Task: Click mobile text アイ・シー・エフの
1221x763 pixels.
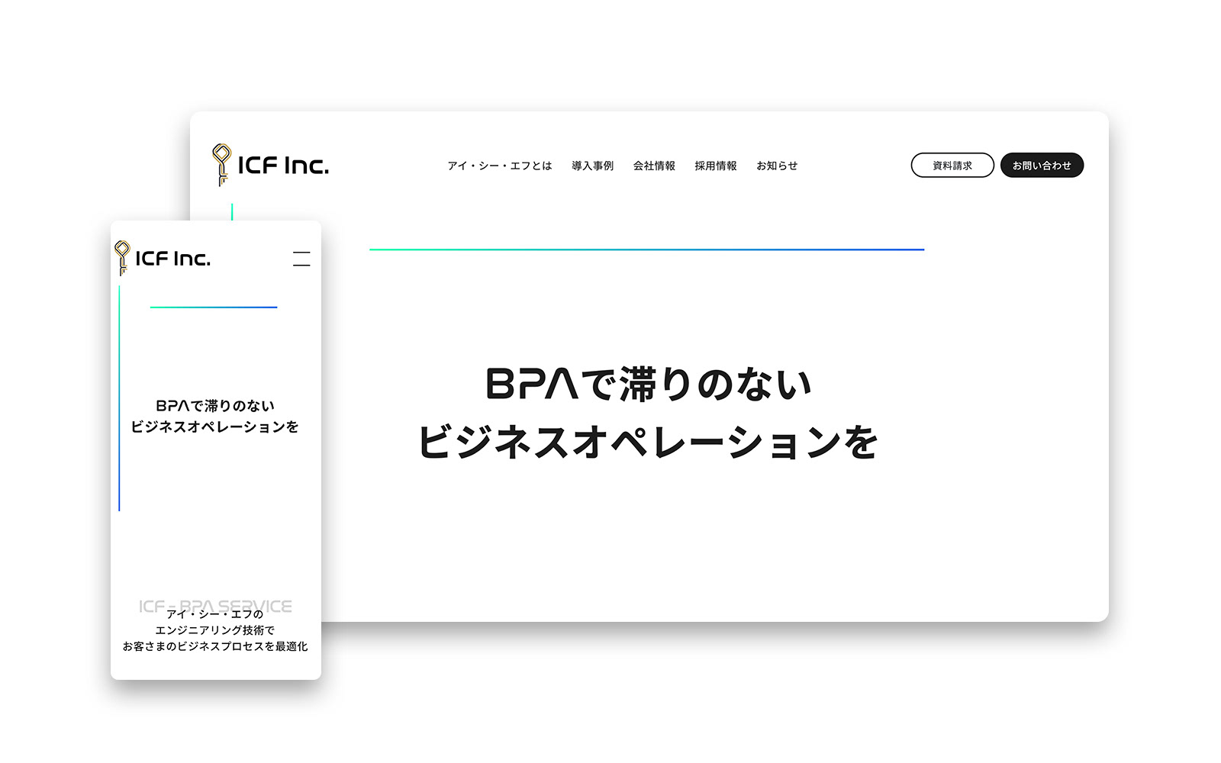Action: [x=215, y=614]
